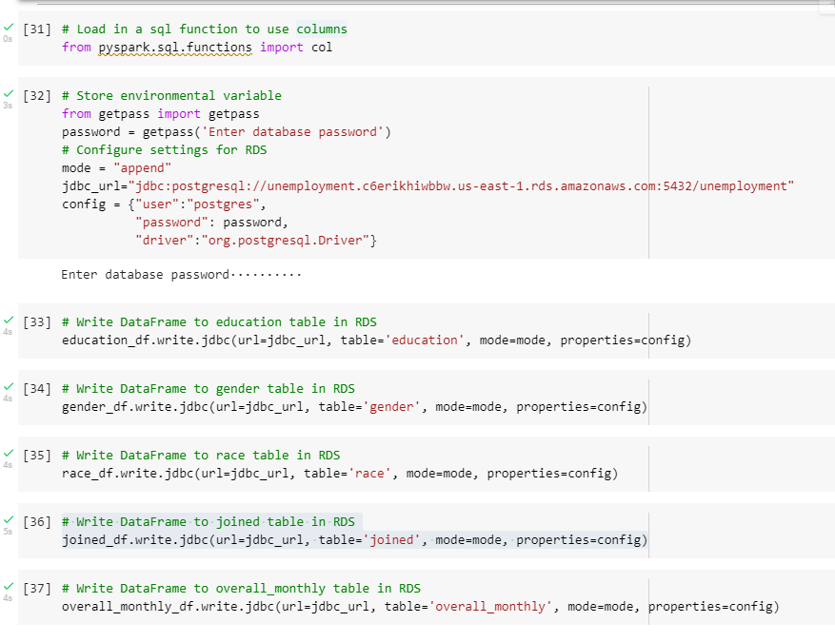Run cell via [33] execution counter
The image size is (835, 642).
click(37, 322)
